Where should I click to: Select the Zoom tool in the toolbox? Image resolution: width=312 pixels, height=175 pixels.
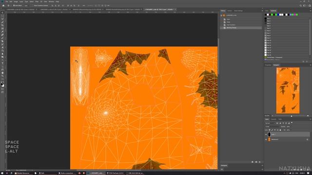pyautogui.click(x=2, y=76)
